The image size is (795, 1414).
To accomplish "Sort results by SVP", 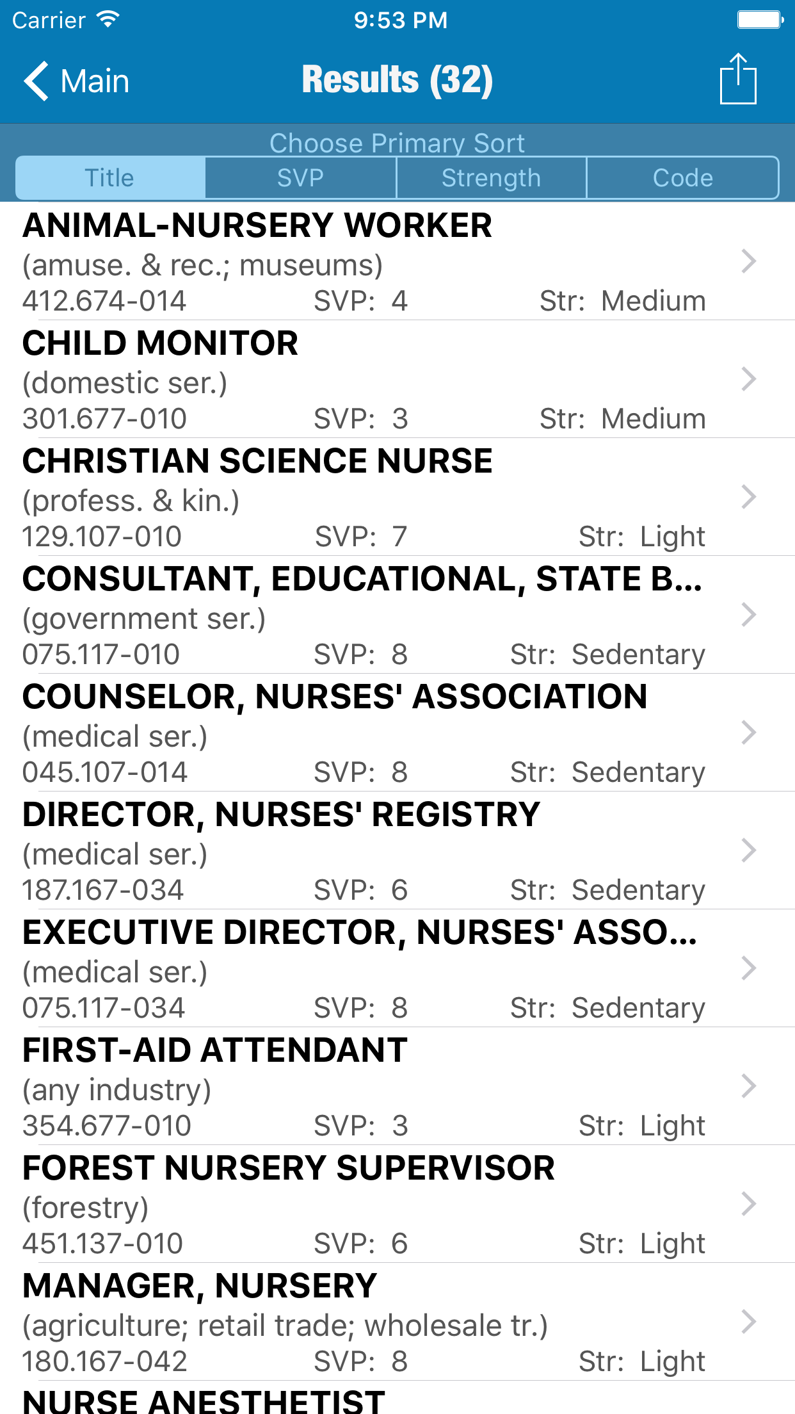I will (x=300, y=178).
